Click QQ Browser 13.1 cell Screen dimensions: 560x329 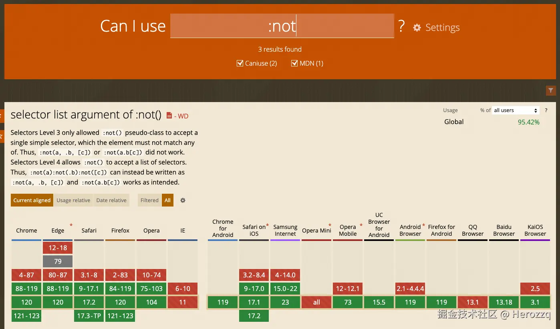[x=473, y=302]
